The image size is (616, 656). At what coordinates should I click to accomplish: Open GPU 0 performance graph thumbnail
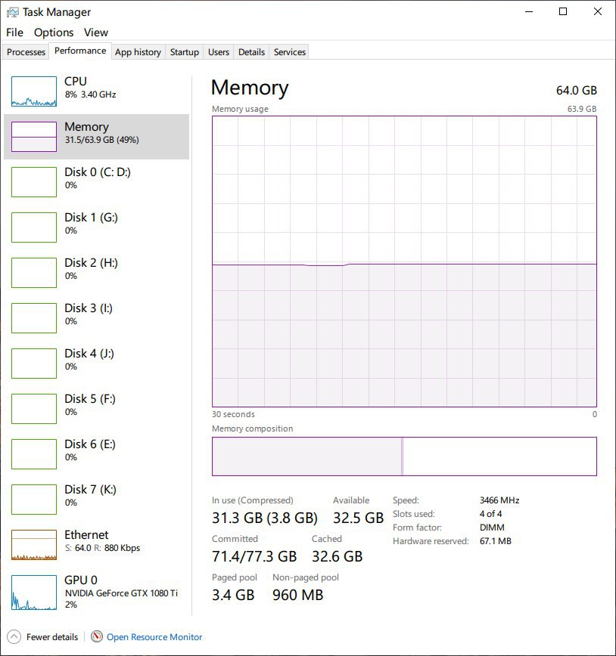point(34,593)
